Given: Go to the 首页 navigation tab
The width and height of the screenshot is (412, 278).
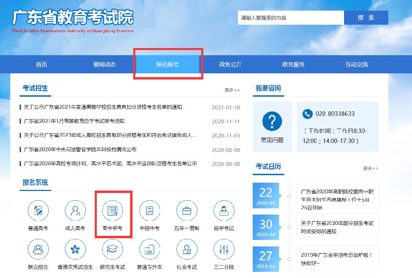Looking at the screenshot, I should [x=42, y=64].
